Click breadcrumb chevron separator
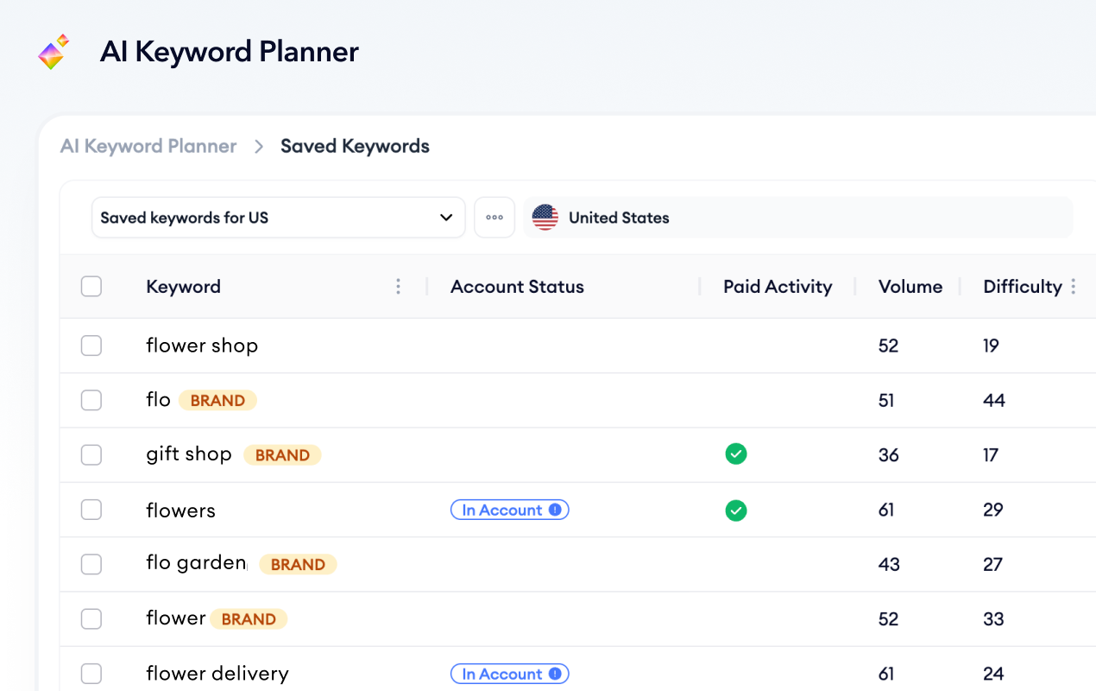Viewport: 1096px width, 691px height. tap(259, 147)
